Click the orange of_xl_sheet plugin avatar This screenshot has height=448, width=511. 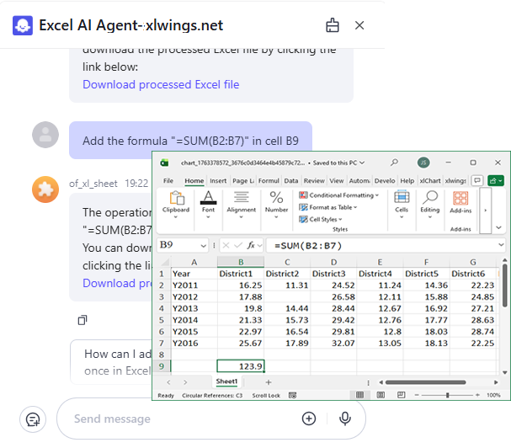(45, 189)
